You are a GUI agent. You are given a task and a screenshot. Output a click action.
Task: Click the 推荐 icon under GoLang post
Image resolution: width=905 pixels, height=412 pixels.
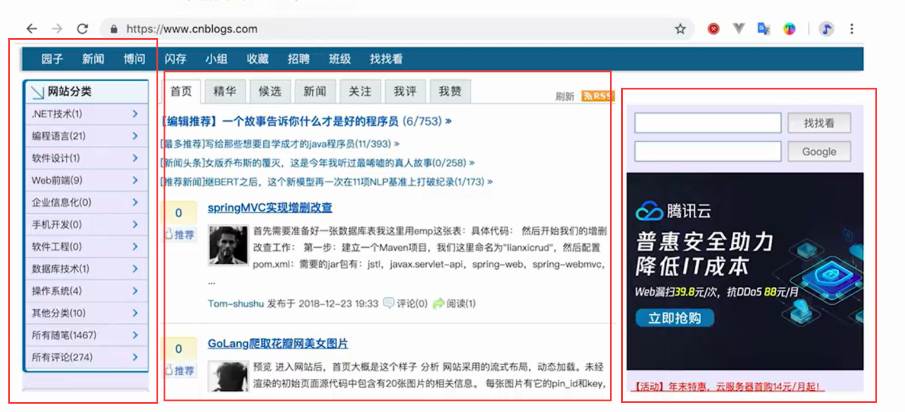180,371
